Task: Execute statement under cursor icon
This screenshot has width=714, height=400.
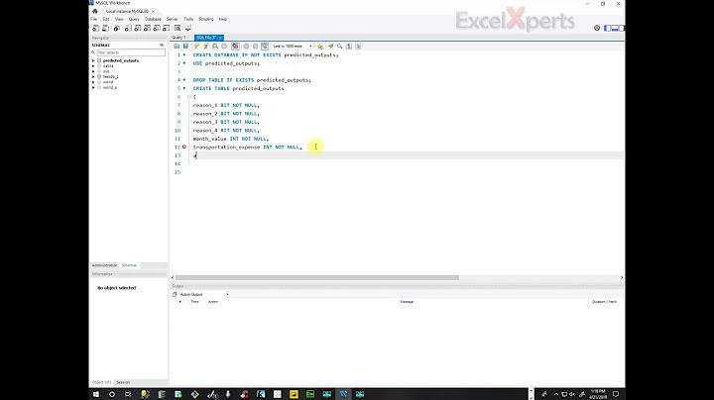Action: click(x=206, y=47)
